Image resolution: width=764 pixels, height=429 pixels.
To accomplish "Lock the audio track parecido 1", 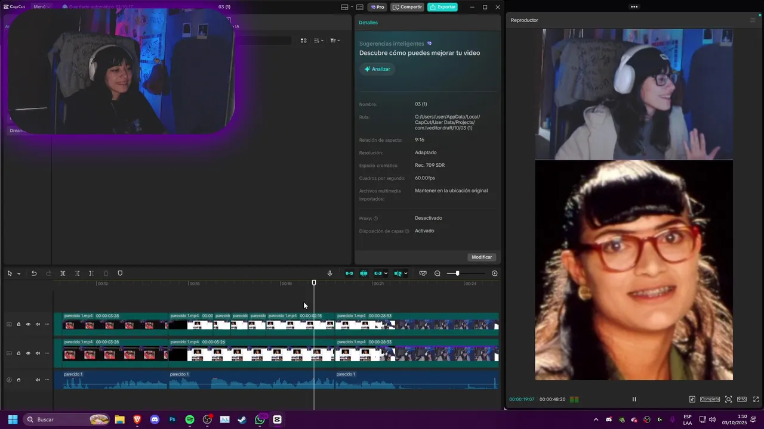I will 19,380.
